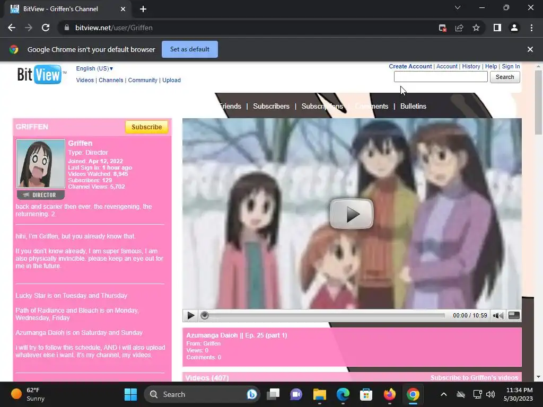Viewport: 543px width, 407px height.
Task: Click Subscribe to Griffen's videos link
Action: pos(474,377)
